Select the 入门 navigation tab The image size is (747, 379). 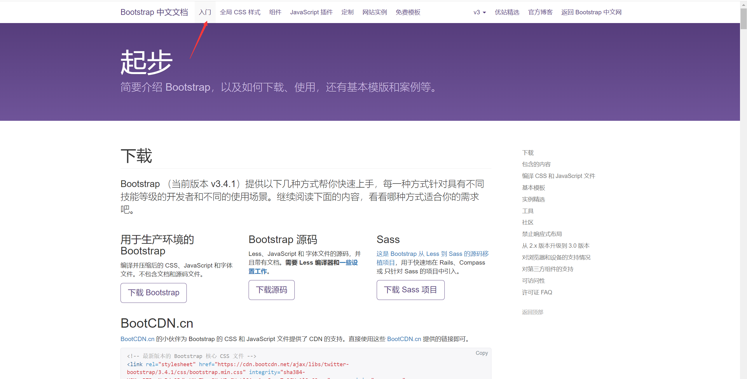click(x=205, y=12)
